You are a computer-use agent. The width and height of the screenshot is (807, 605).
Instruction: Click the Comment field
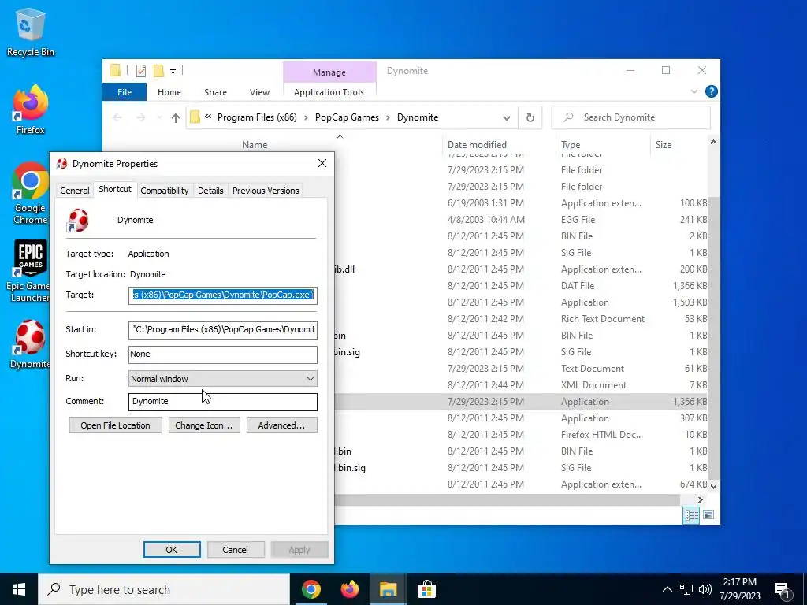pos(223,402)
